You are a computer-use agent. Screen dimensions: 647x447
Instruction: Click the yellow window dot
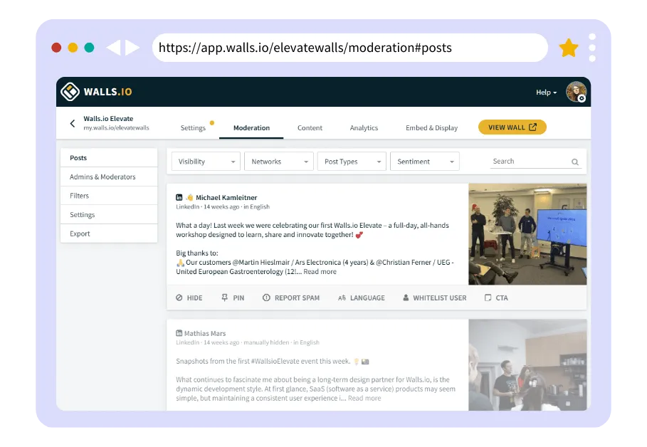73,48
